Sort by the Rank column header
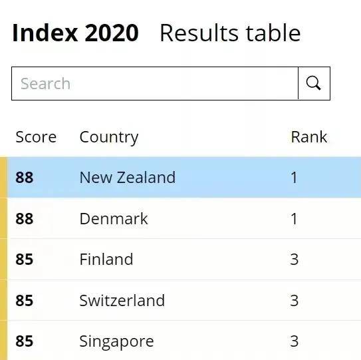361x360 pixels. (x=309, y=137)
